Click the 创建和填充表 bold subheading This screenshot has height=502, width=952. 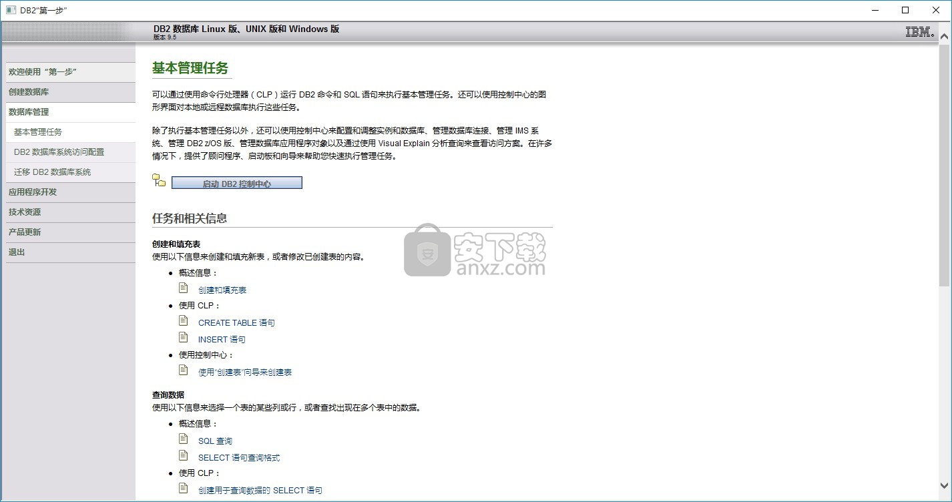coord(176,244)
